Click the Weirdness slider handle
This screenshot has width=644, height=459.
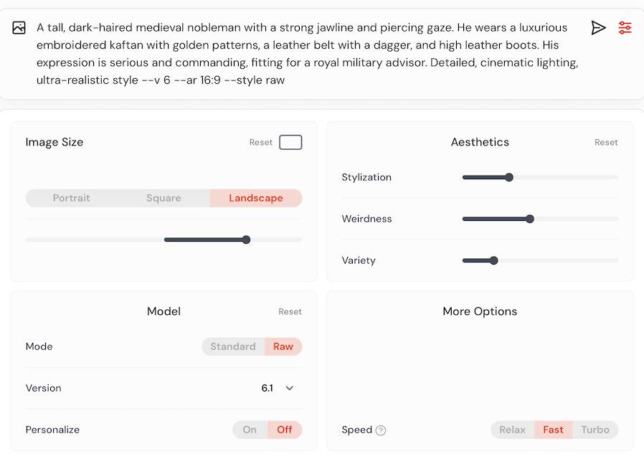tap(530, 219)
